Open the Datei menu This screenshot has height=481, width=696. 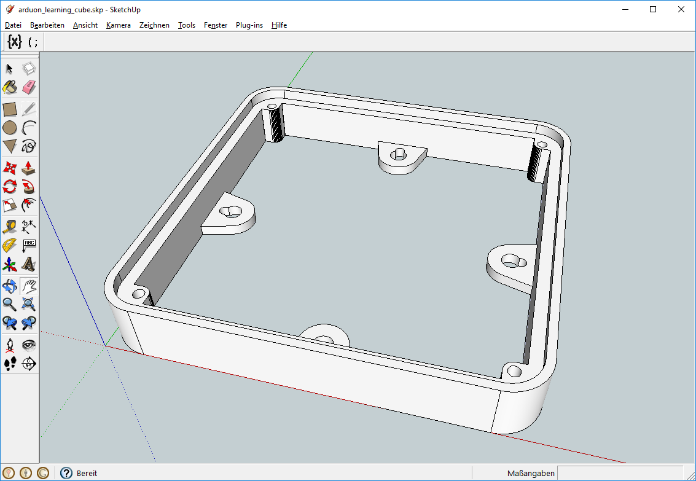13,25
